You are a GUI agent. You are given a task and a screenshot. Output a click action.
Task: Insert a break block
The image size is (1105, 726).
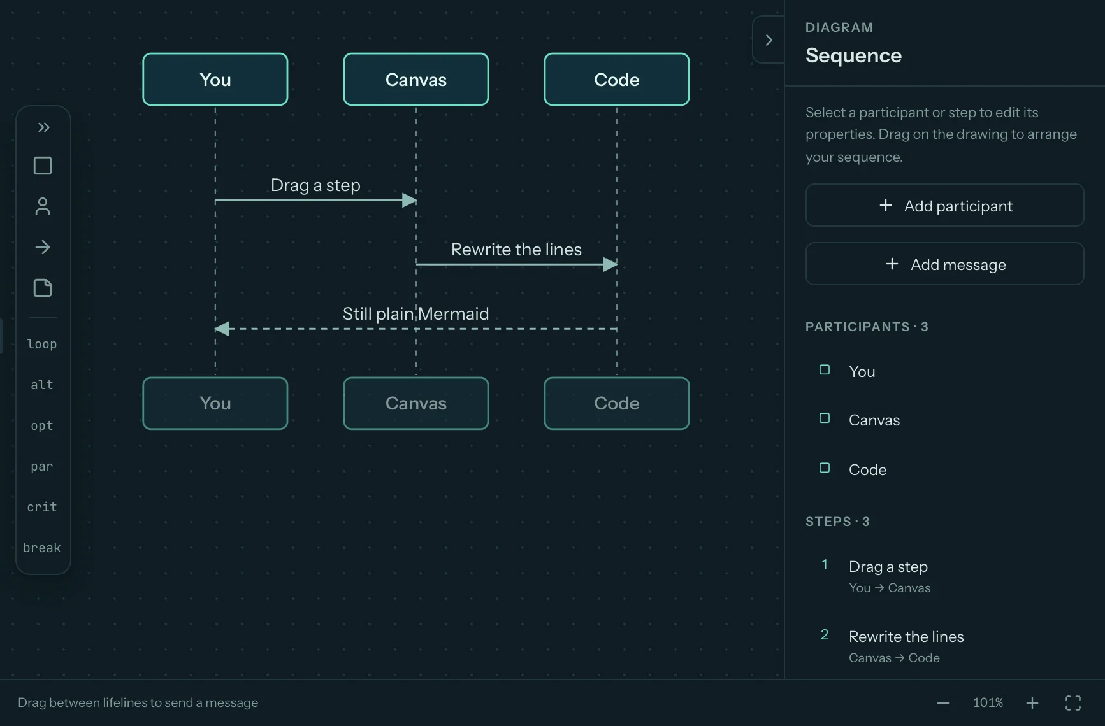tap(43, 548)
